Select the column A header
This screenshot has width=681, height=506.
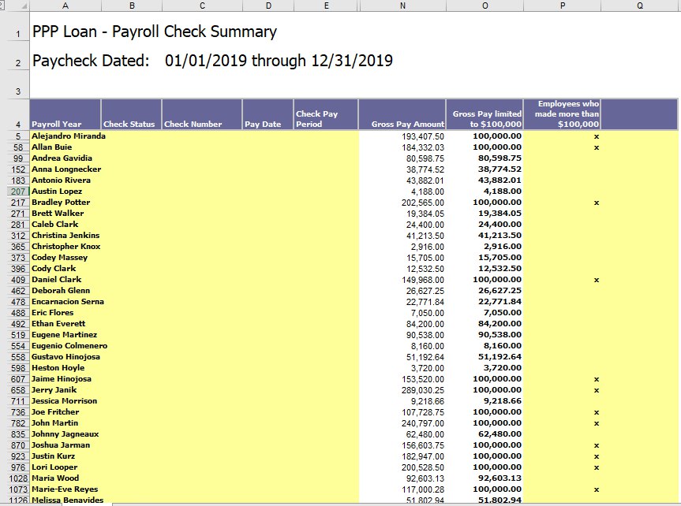(65, 6)
